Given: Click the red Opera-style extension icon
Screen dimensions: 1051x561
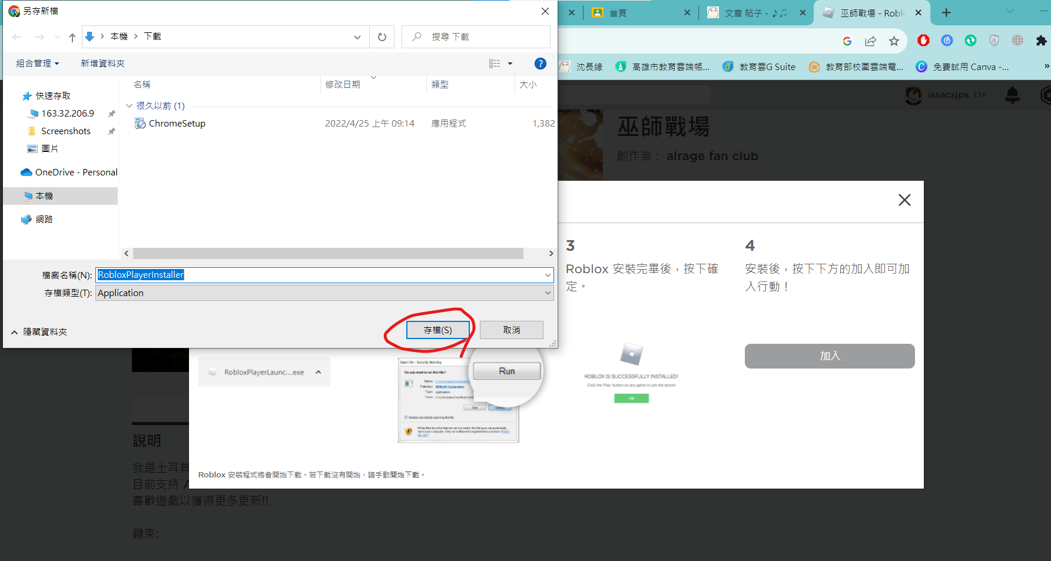Looking at the screenshot, I should (923, 41).
